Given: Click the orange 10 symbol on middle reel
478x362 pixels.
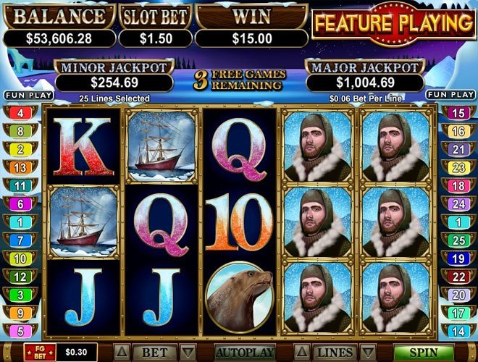Looking at the screenshot, I should [239, 222].
